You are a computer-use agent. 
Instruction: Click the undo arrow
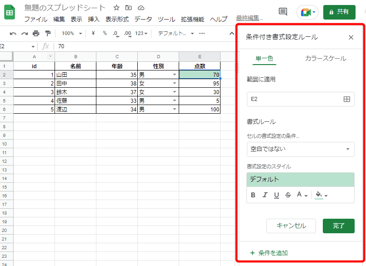click(x=13, y=33)
